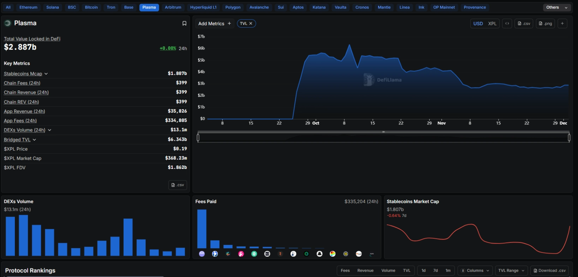Download the chart as .png
578x277 pixels.
(x=545, y=24)
